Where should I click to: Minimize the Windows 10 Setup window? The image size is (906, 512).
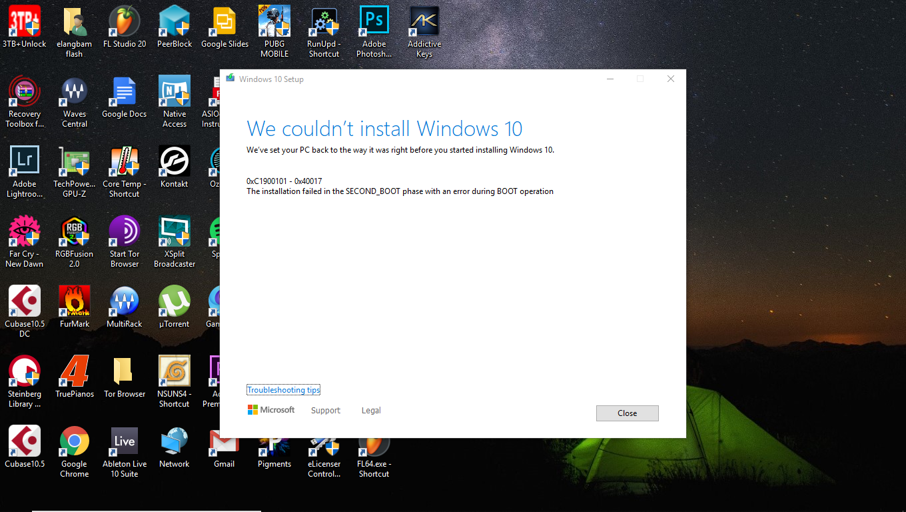[x=610, y=79]
